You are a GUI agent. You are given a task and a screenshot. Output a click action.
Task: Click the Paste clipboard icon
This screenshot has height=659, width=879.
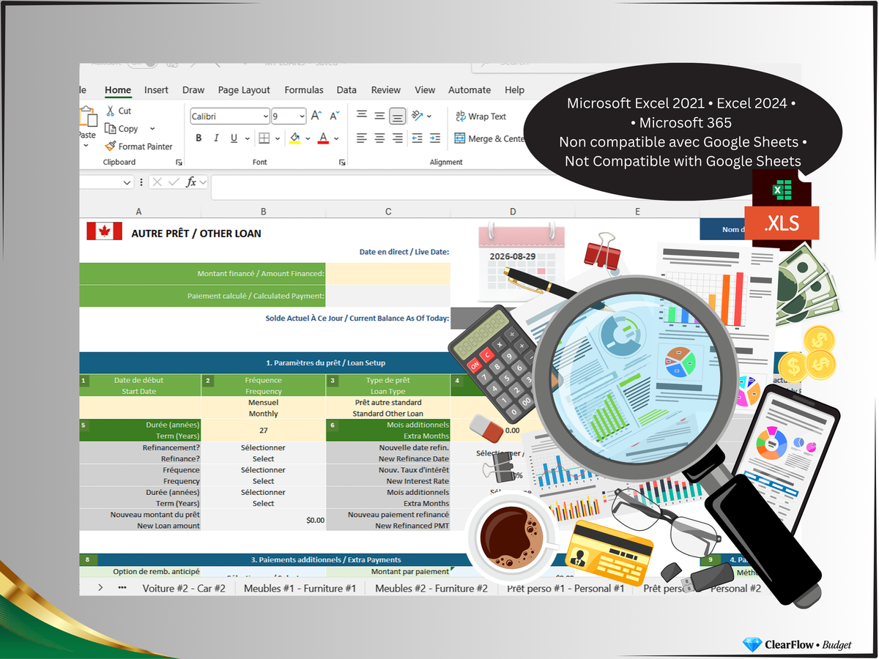87,118
